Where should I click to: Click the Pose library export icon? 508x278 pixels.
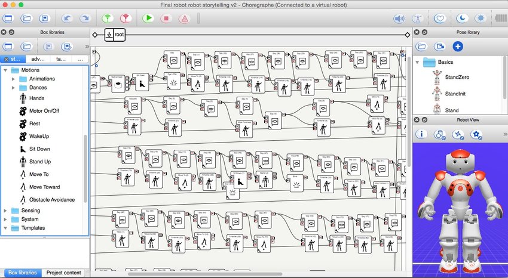(x=440, y=47)
